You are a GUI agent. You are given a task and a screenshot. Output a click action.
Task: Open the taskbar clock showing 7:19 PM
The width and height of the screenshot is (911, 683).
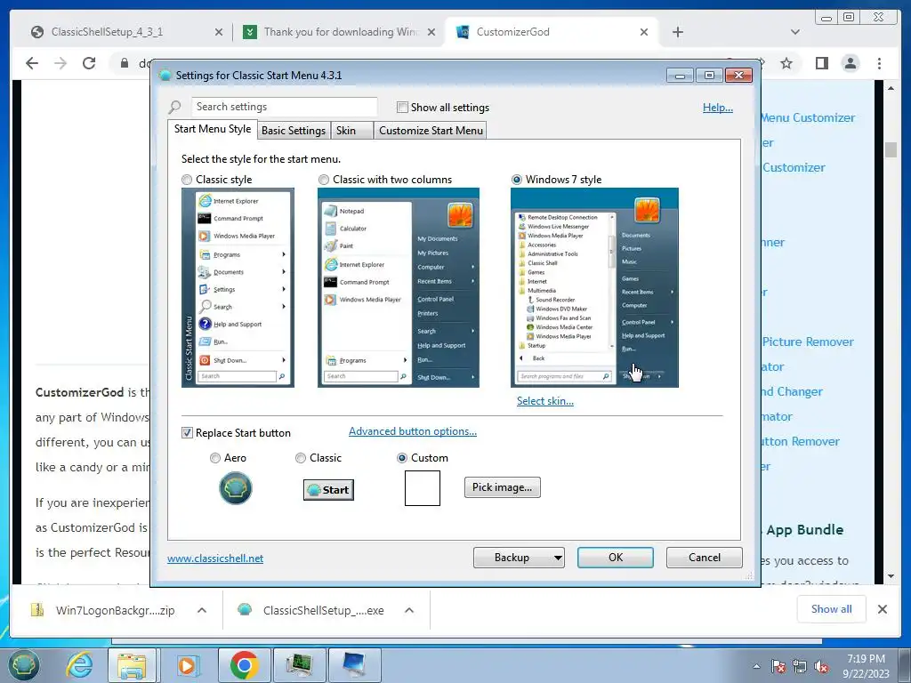tap(866, 665)
